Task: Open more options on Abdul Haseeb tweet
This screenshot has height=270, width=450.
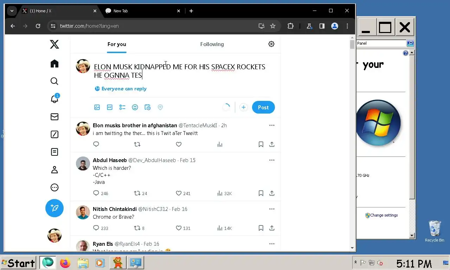Action: point(272,160)
